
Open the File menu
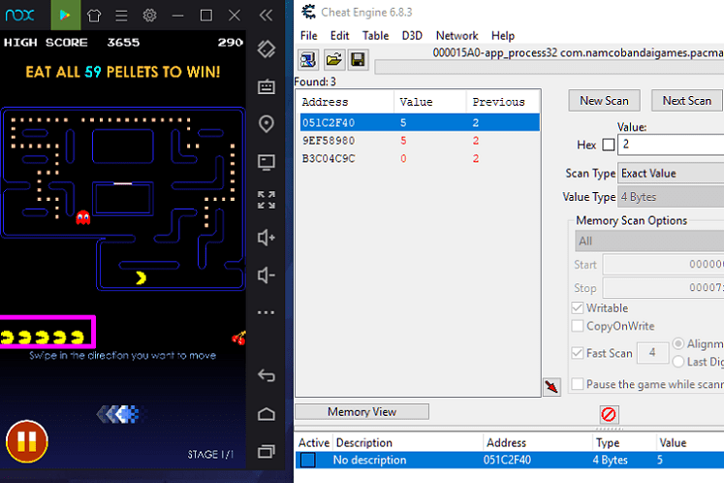click(308, 36)
